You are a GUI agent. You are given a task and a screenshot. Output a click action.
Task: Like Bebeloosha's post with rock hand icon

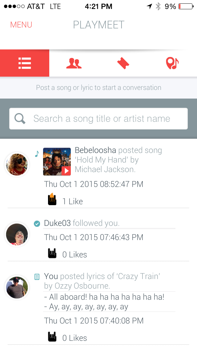[52, 200]
